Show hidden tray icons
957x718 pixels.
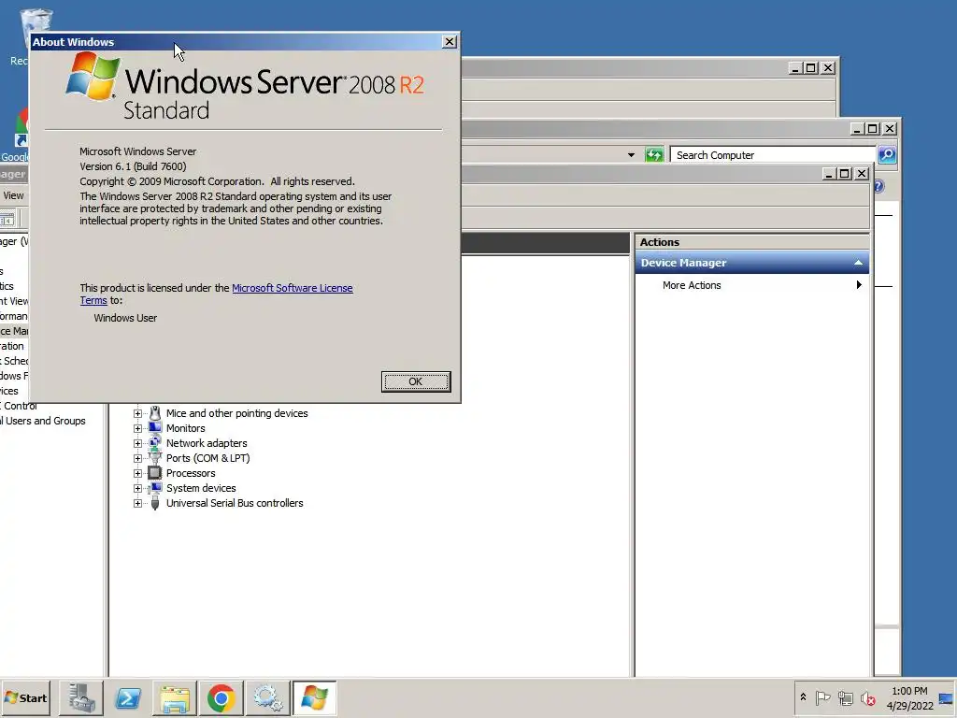pyautogui.click(x=803, y=696)
